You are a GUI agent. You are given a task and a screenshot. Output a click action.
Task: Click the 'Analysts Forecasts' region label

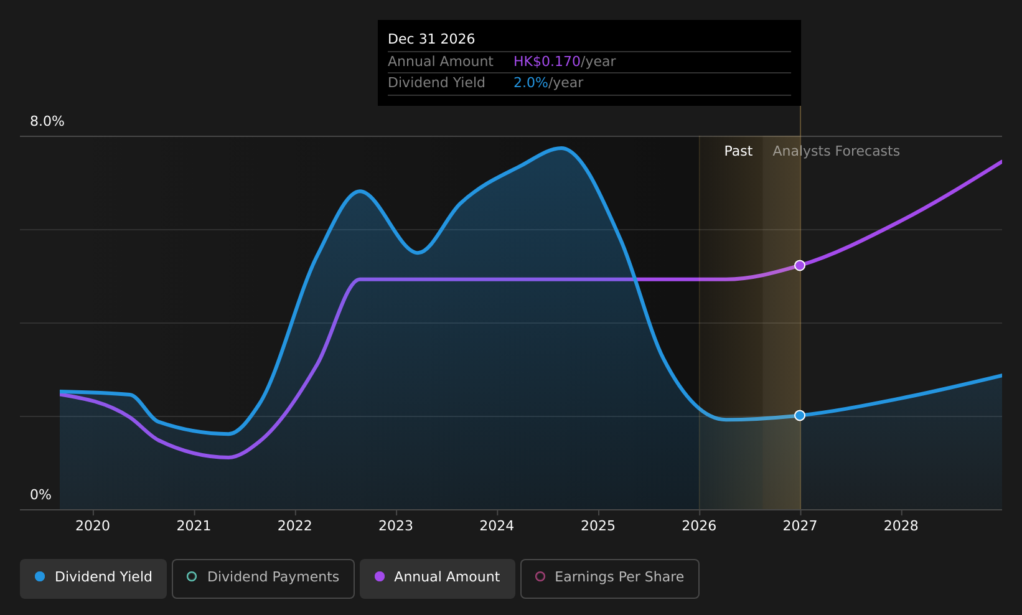click(x=836, y=151)
